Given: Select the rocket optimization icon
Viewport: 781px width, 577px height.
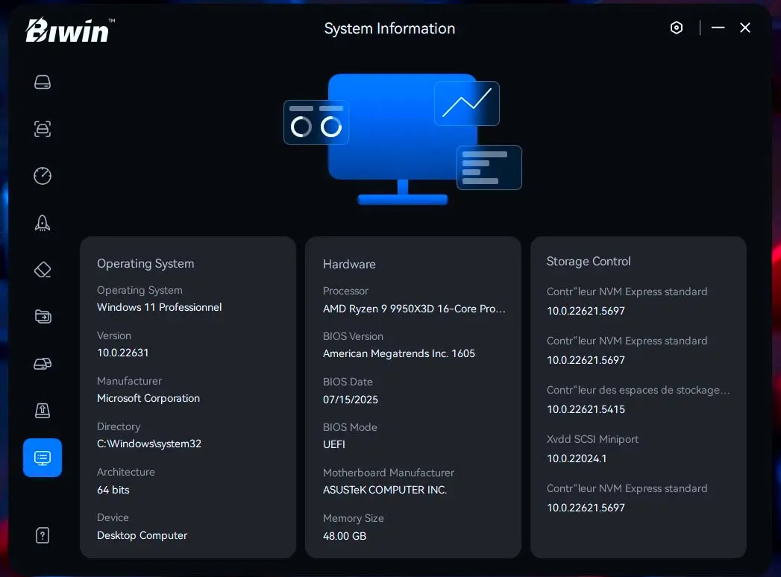Looking at the screenshot, I should tap(43, 223).
